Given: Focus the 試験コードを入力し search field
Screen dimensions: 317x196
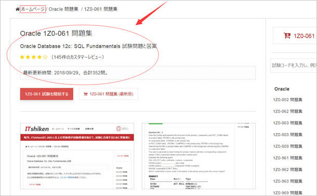Looking at the screenshot, I should click(294, 65).
